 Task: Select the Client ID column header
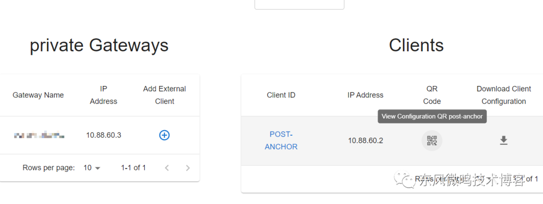point(281,95)
